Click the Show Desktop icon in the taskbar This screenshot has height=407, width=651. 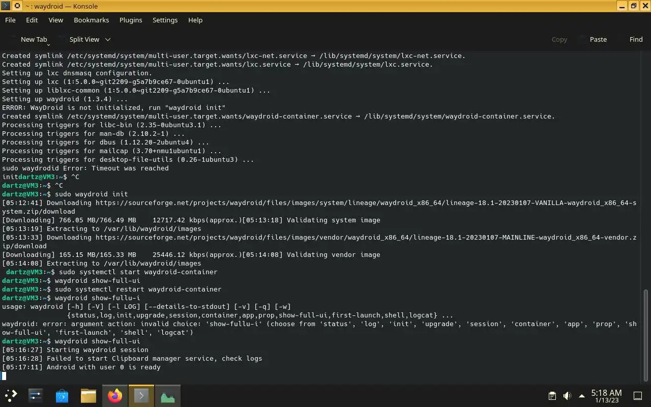(638, 396)
